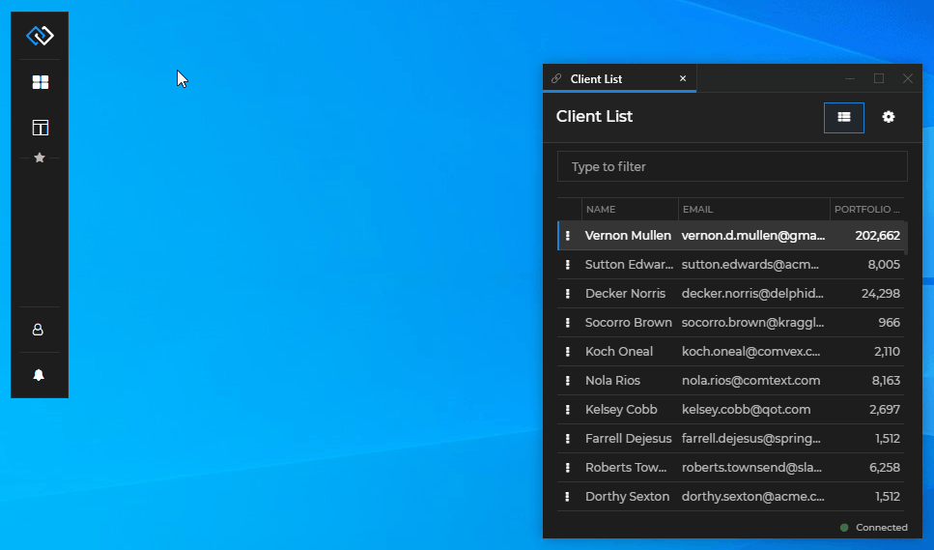
Task: Click email nola.rios@comtext.com
Action: coord(751,381)
